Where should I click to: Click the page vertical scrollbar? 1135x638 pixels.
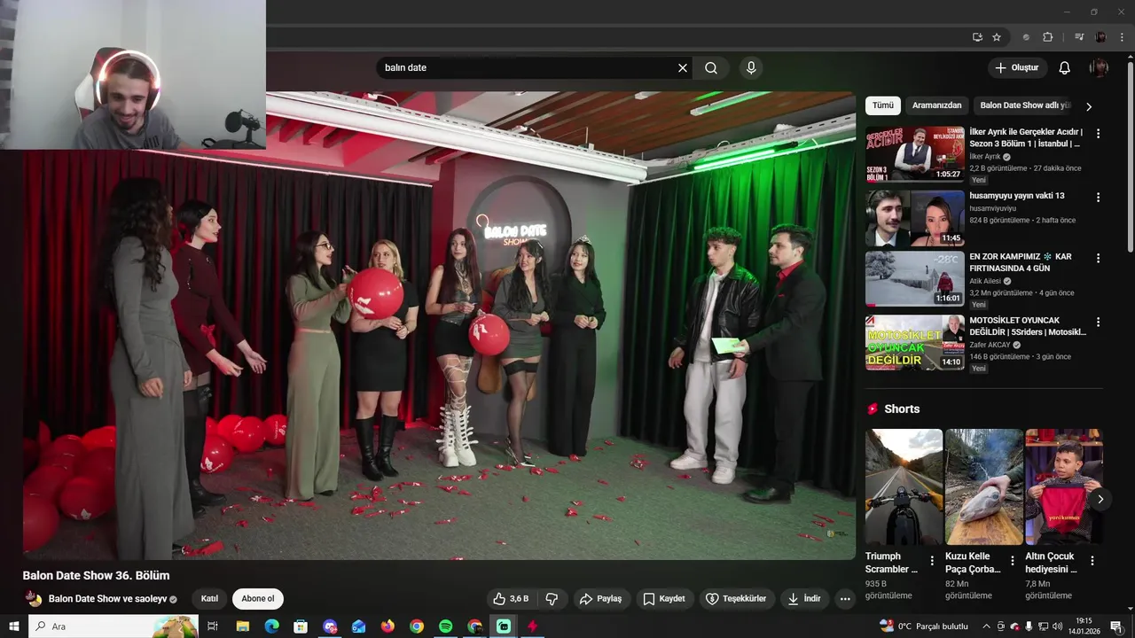point(1131,159)
